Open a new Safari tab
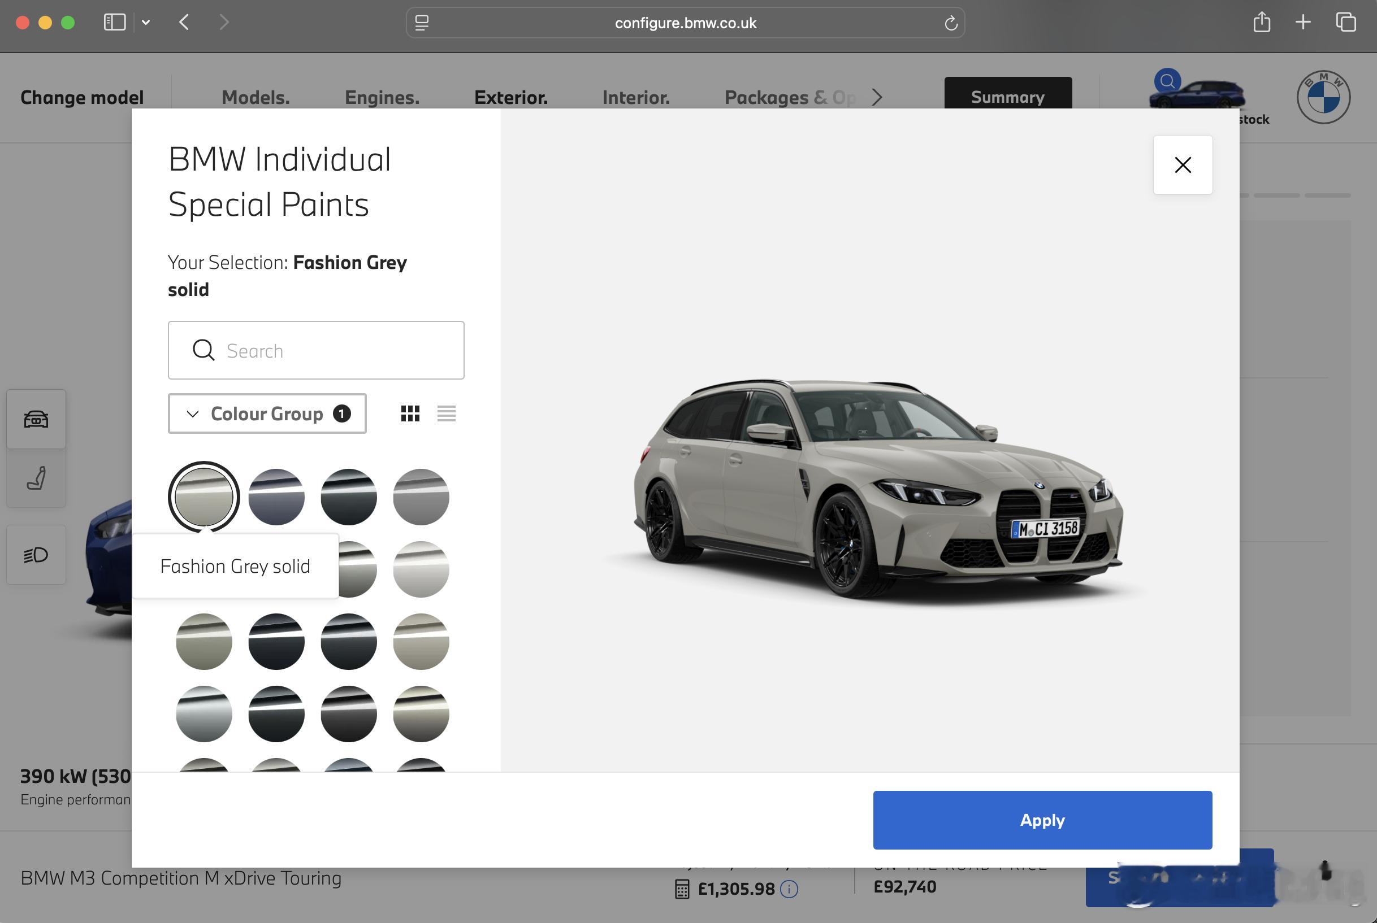The image size is (1377, 923). click(x=1304, y=23)
